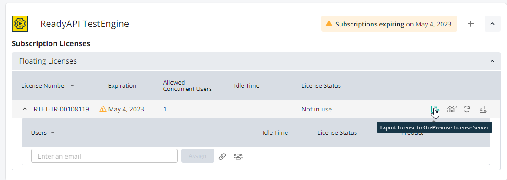Click the License Status header in licenses table
This screenshot has width=507, height=180.
click(x=321, y=85)
